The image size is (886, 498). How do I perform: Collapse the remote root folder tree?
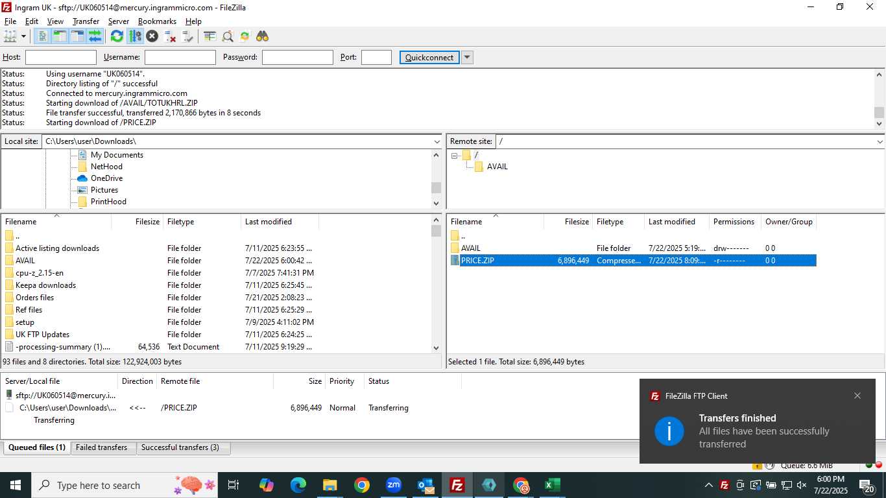coord(455,155)
